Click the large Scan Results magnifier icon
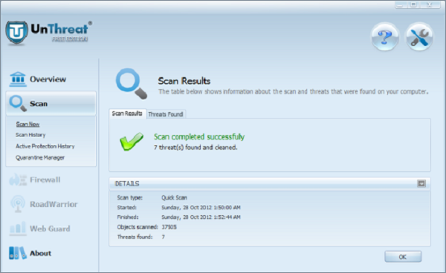The image size is (446, 273). point(132,84)
